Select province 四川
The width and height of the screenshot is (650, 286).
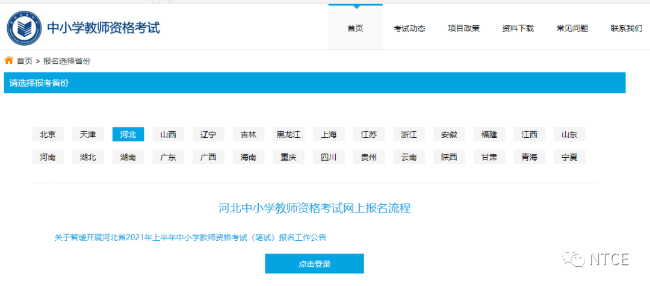pyautogui.click(x=329, y=157)
